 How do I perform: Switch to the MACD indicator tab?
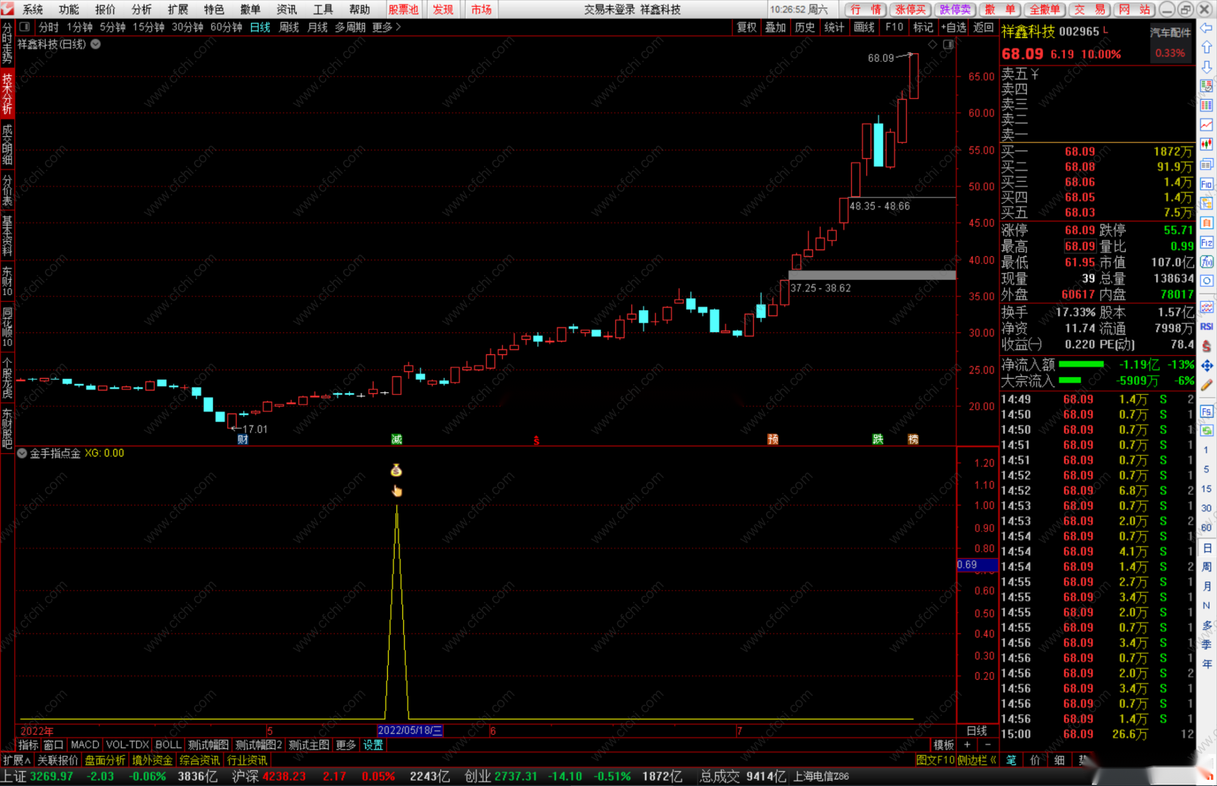(85, 745)
